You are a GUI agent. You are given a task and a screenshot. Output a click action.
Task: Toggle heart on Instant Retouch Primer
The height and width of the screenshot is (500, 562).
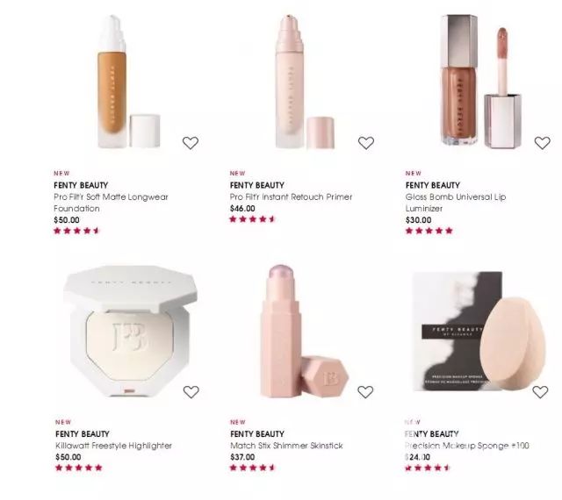pyautogui.click(x=366, y=143)
